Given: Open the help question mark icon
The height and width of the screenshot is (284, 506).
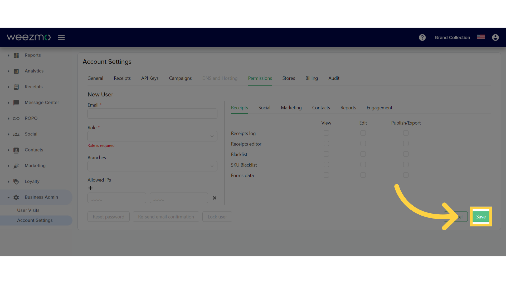Looking at the screenshot, I should pyautogui.click(x=422, y=38).
